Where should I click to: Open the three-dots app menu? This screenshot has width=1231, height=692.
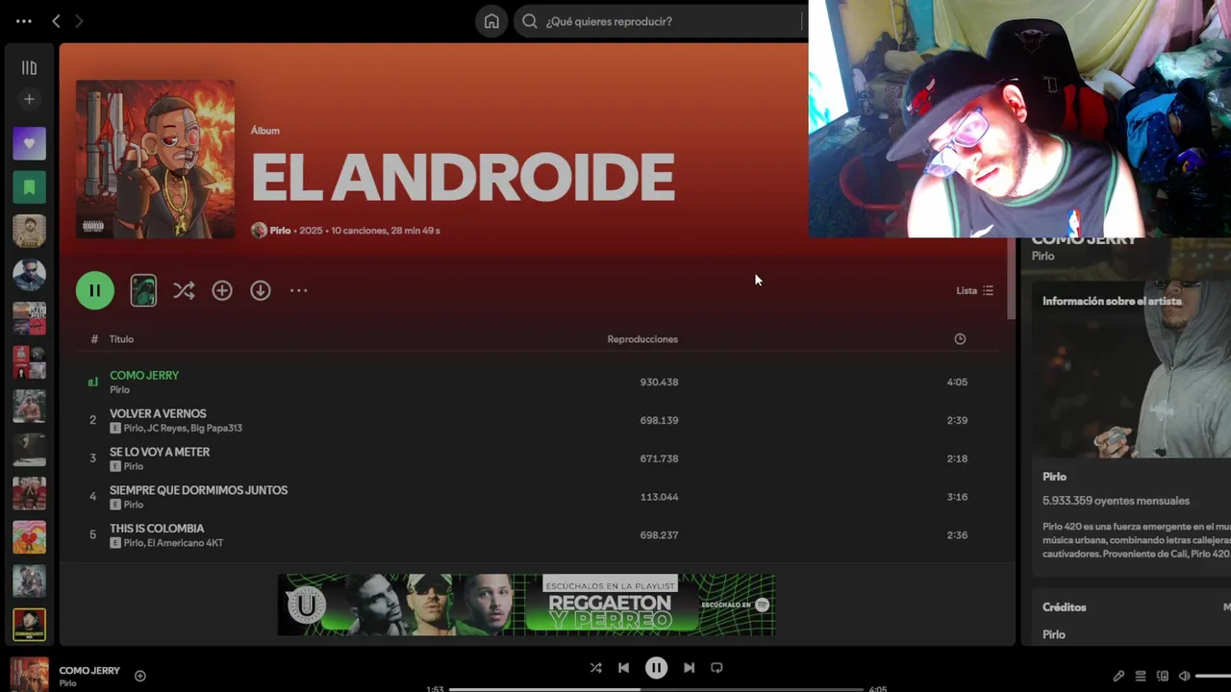[24, 21]
